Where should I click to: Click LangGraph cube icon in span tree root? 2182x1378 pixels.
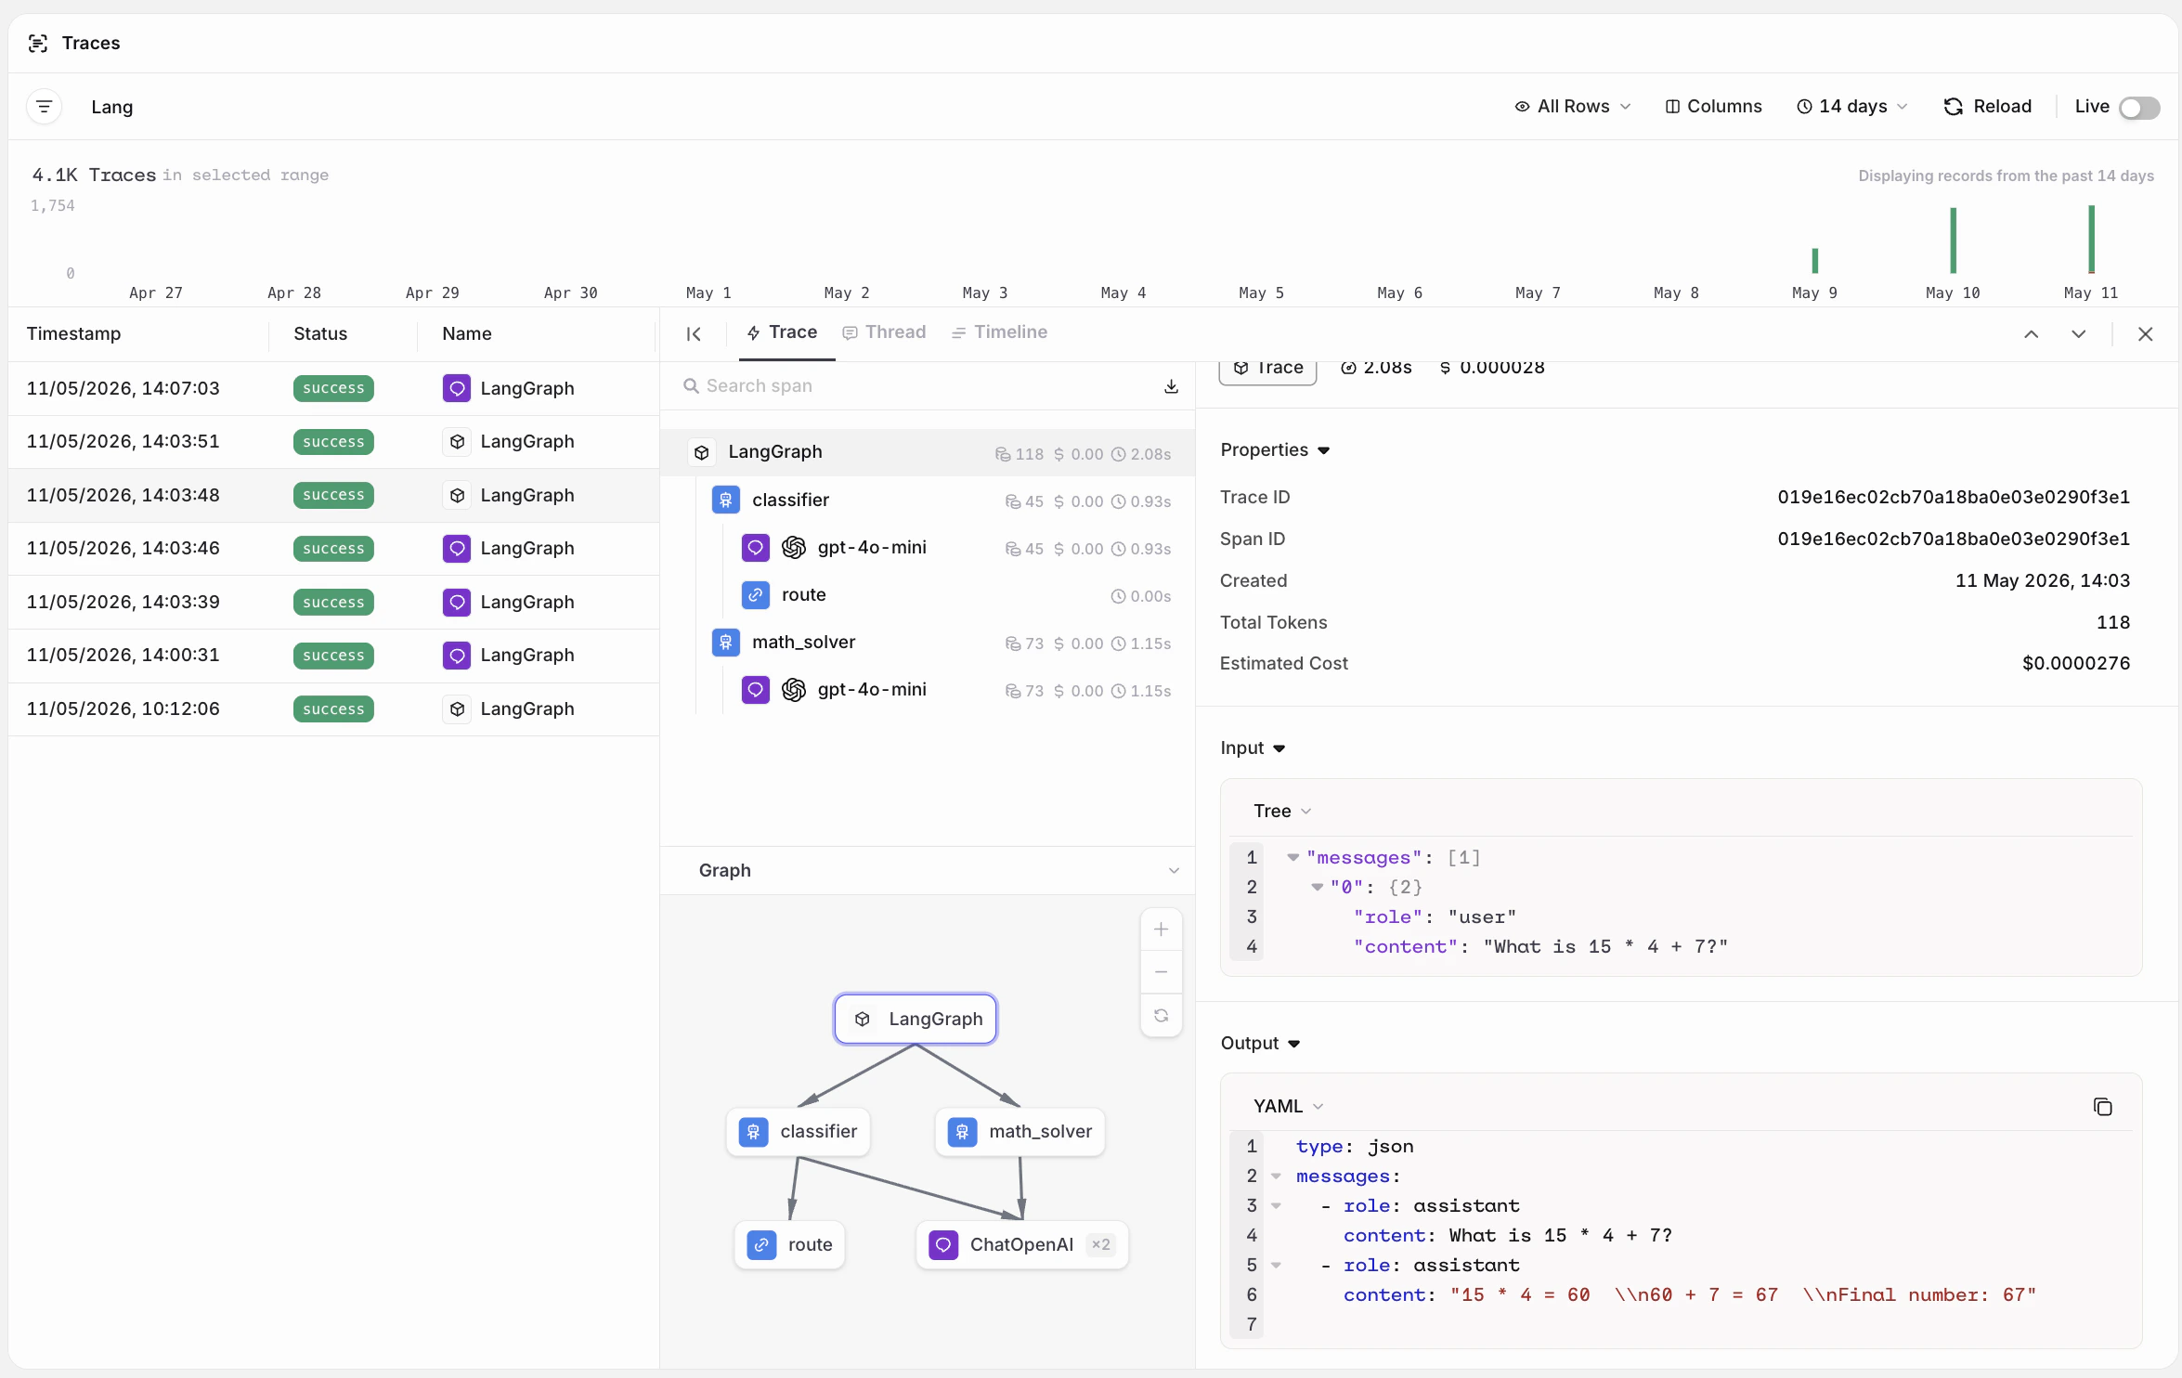coord(702,452)
